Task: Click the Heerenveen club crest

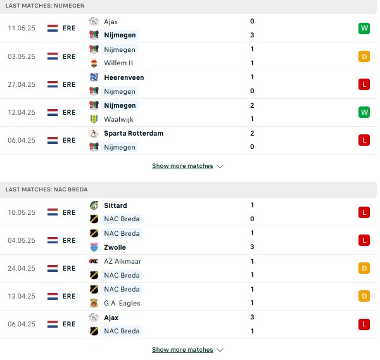Action: (x=94, y=77)
